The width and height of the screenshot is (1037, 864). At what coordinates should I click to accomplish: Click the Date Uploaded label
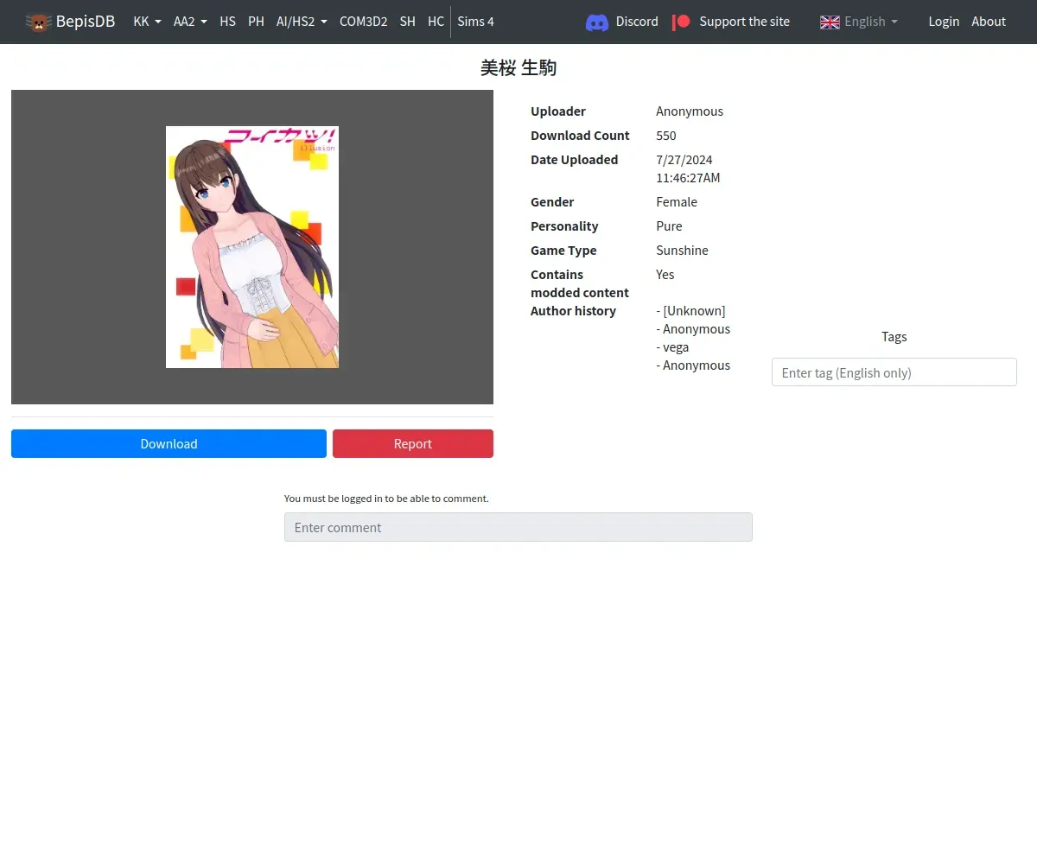pyautogui.click(x=574, y=160)
